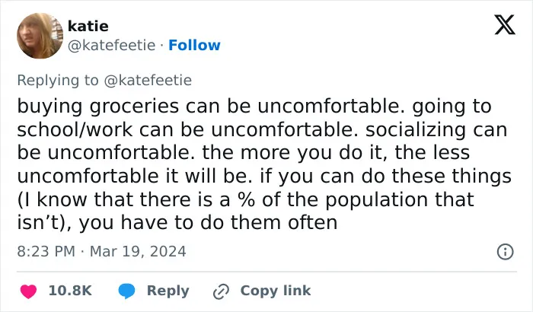Click the final line ending do them often
533x312 pixels.
[177, 223]
